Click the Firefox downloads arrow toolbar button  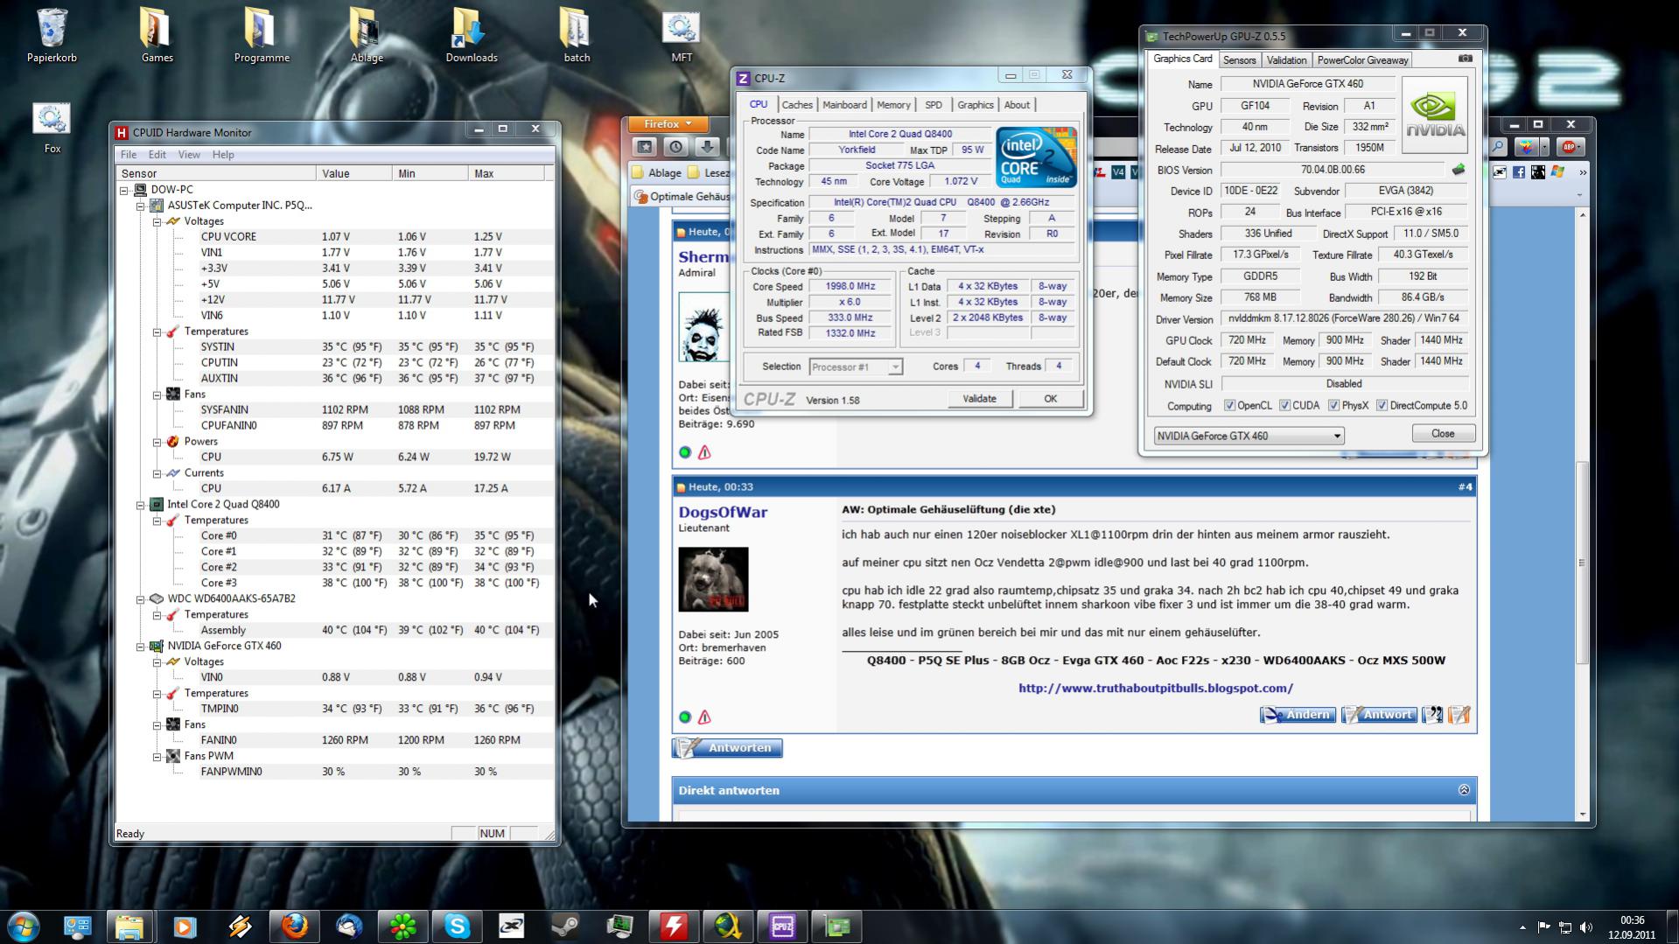[707, 147]
